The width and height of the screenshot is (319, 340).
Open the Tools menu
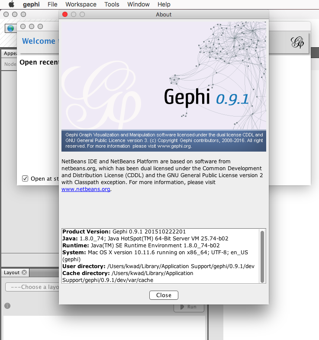tap(112, 4)
